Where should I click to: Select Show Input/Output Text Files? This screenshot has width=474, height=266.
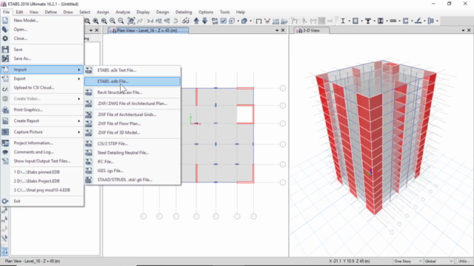click(42, 161)
